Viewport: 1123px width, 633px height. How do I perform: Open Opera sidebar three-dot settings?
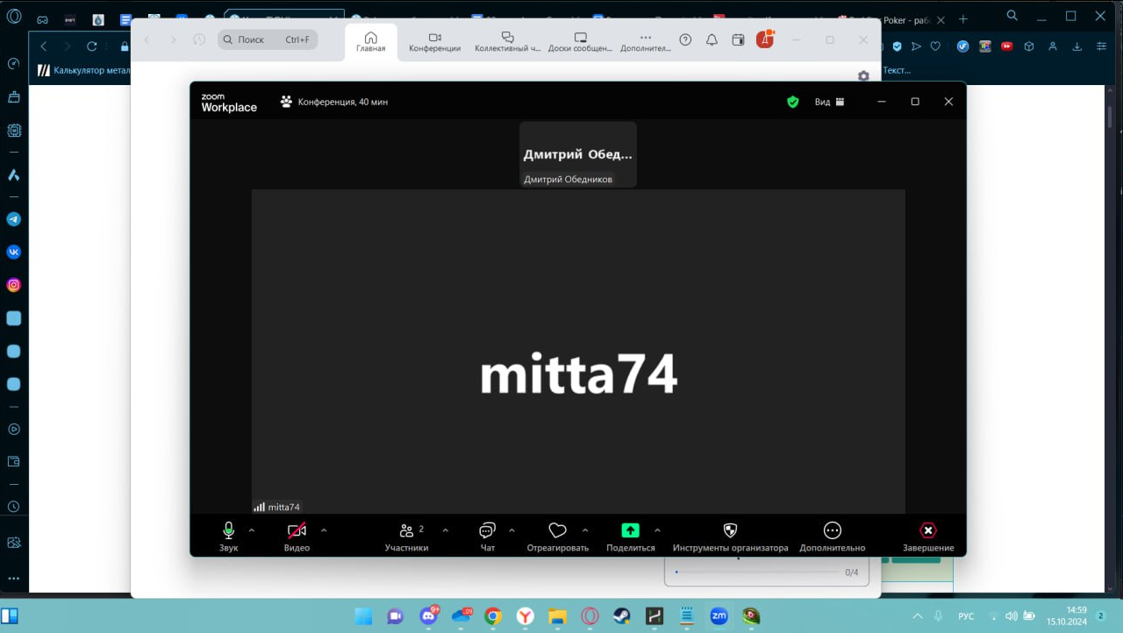point(13,579)
